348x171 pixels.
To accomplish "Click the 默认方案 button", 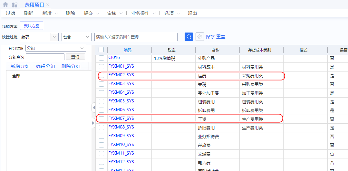I will click(x=32, y=26).
